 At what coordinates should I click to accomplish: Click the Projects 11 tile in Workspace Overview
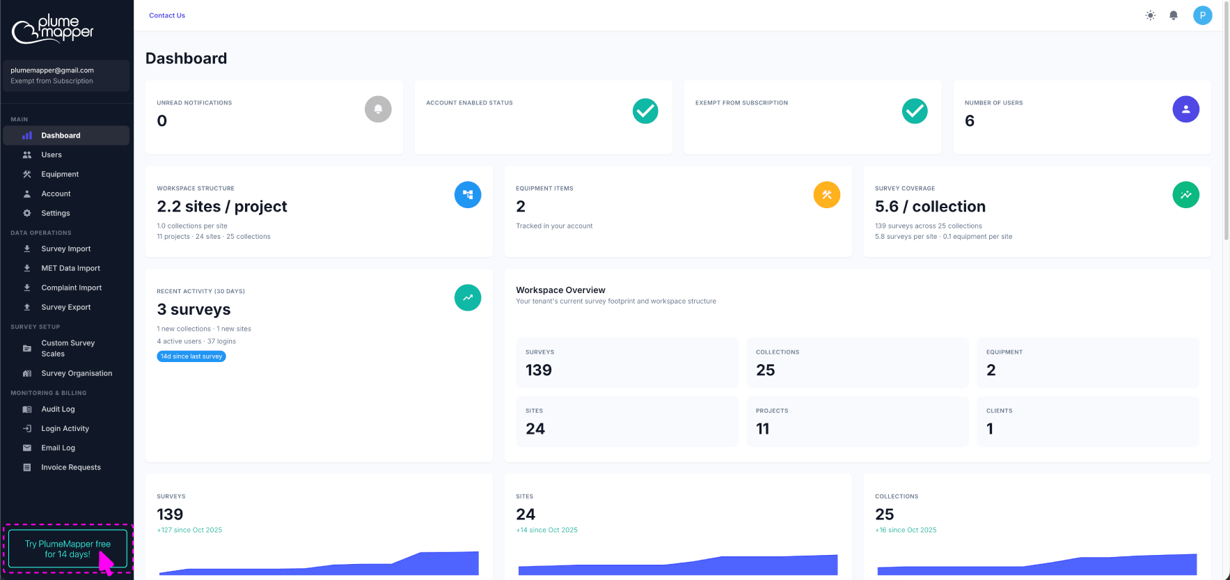pos(857,422)
